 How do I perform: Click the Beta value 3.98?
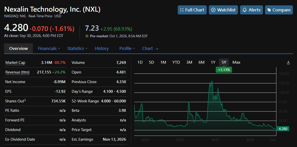click(122, 111)
